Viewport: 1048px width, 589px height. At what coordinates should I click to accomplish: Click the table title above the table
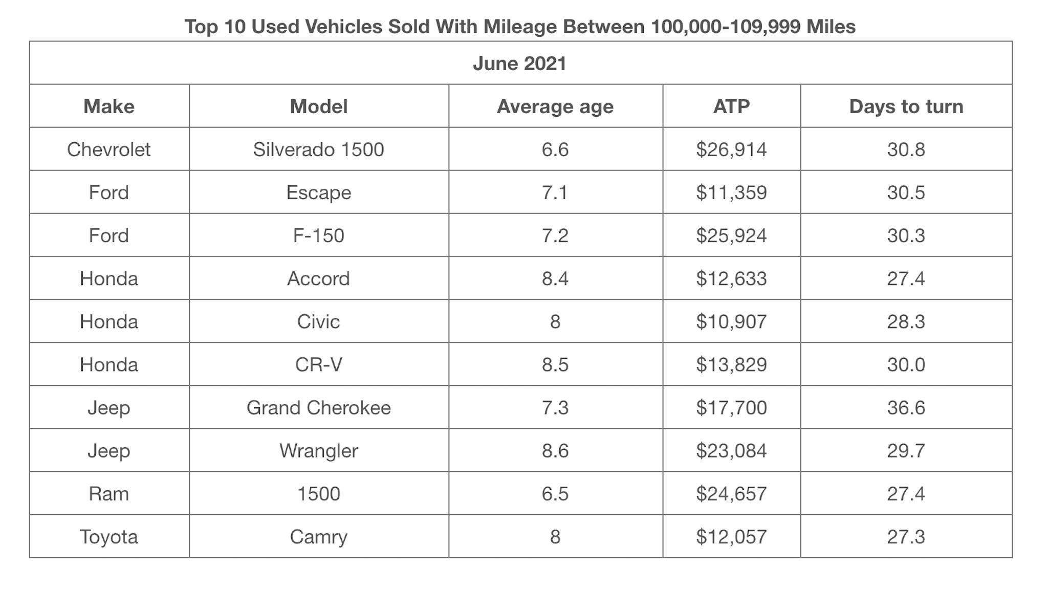[x=519, y=27]
